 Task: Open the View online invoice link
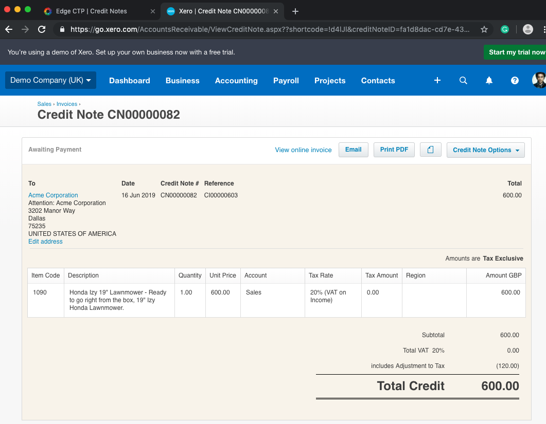[303, 150]
